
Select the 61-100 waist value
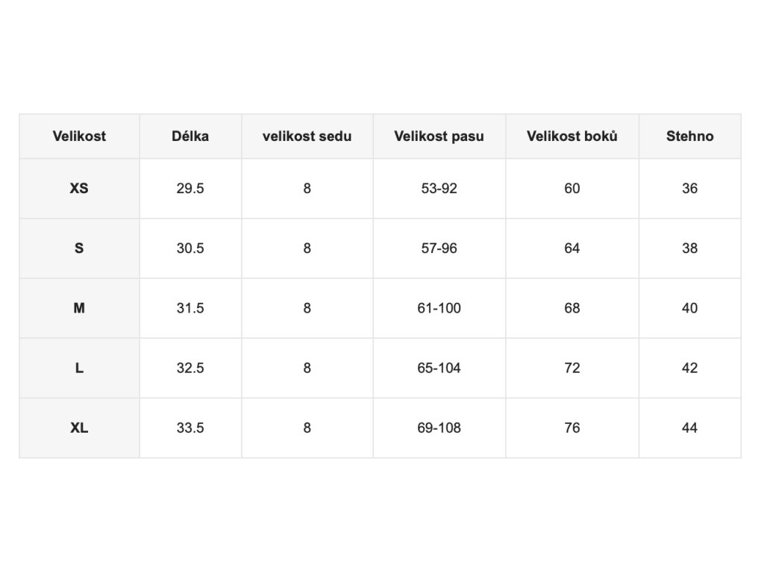pos(439,308)
